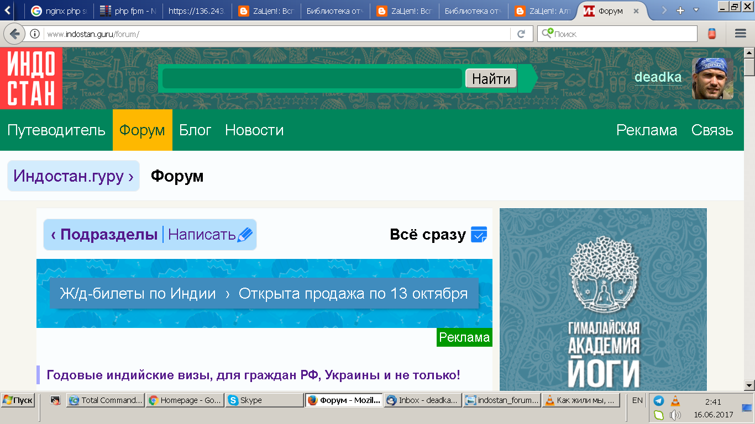Click the Индостан logo

pos(31,78)
